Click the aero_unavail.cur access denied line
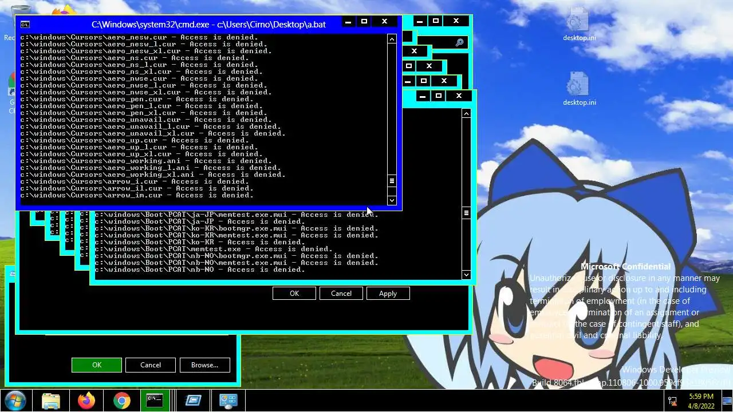The image size is (733, 412). point(146,120)
